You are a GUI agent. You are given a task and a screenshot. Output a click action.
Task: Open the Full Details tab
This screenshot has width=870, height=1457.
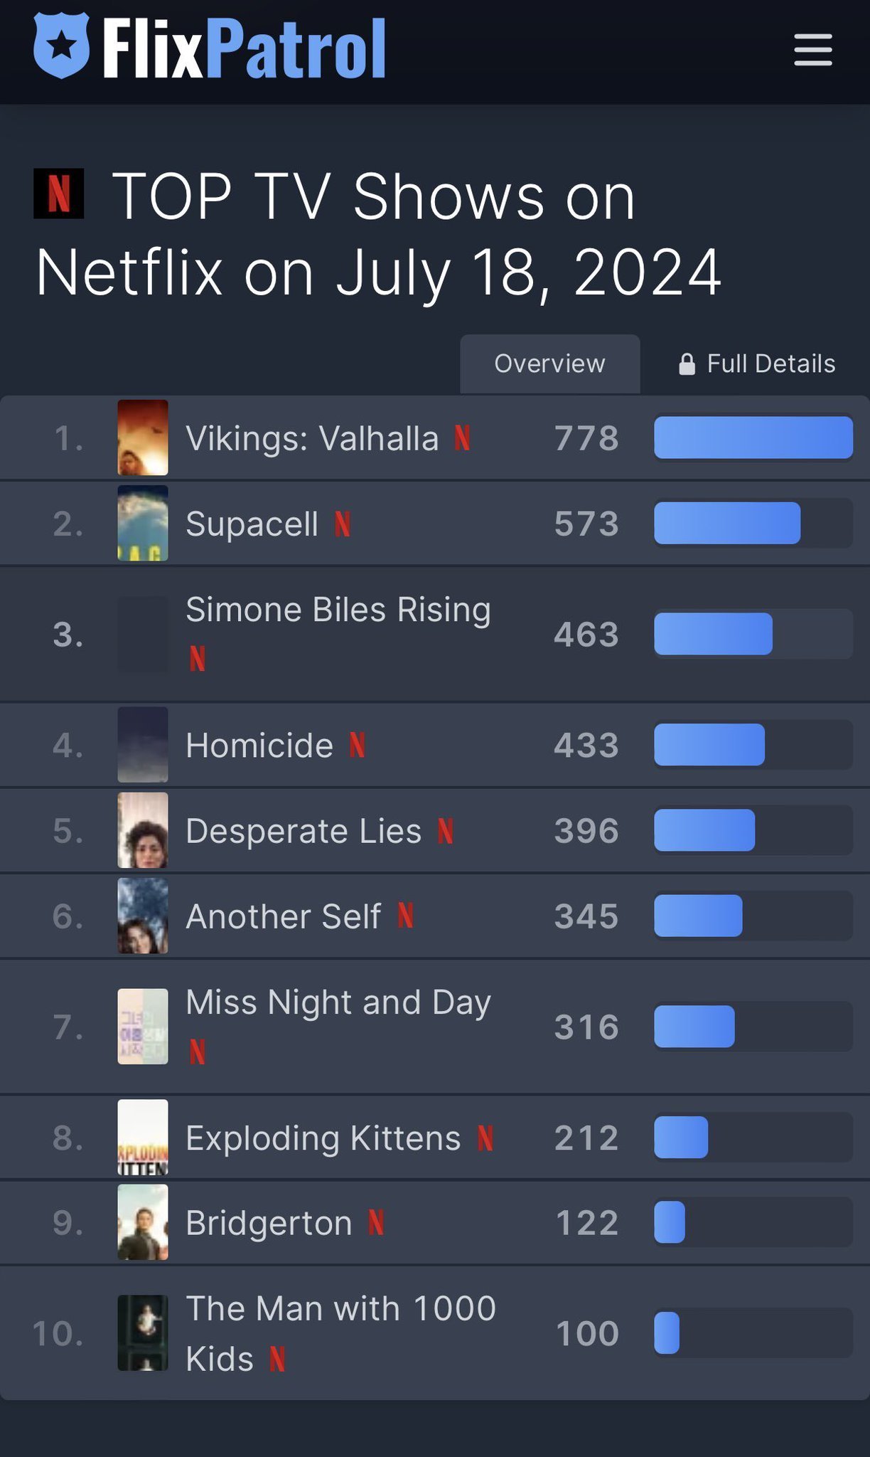tap(756, 364)
